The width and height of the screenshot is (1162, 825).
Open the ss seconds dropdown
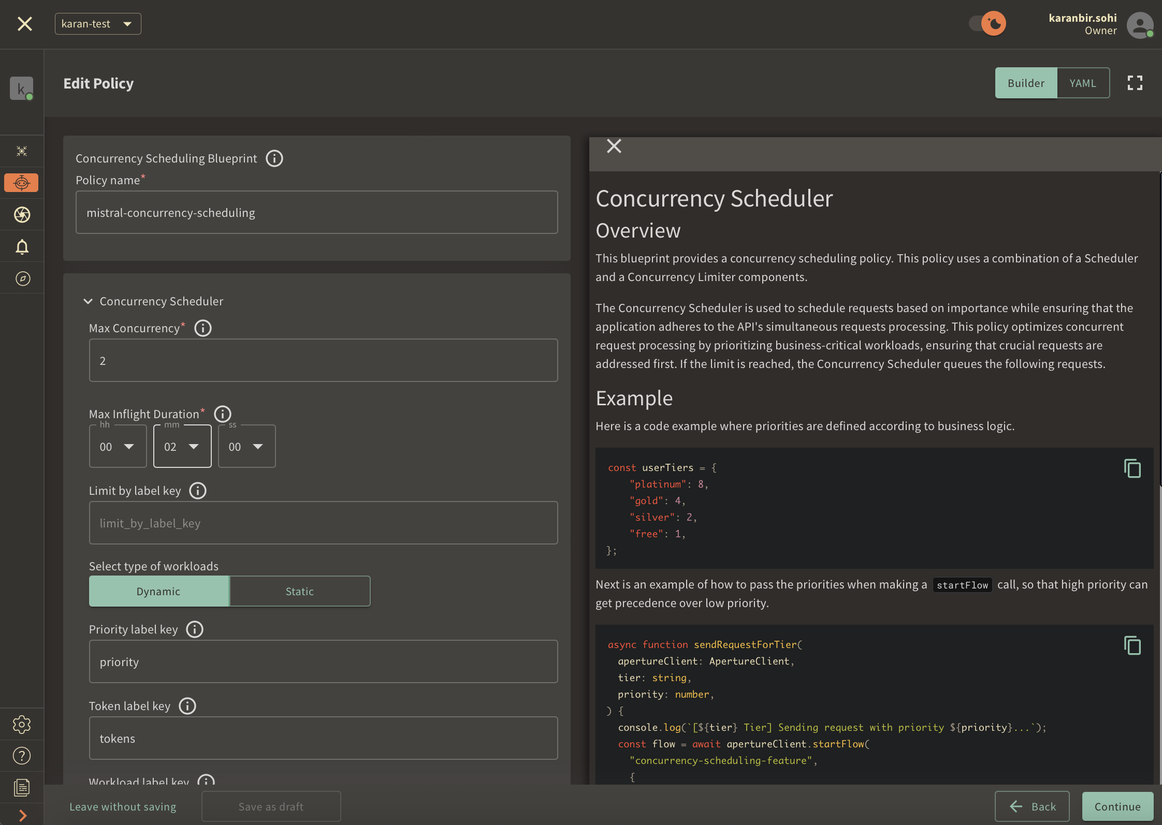[x=247, y=446]
